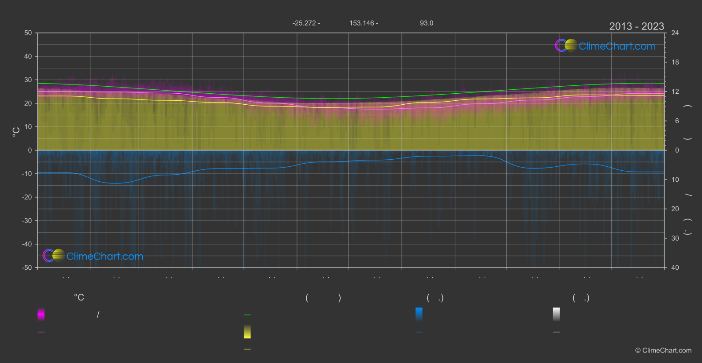Viewport: 702px width, 363px height.
Task: Click the '24' tick on right axis
Action: coord(675,33)
